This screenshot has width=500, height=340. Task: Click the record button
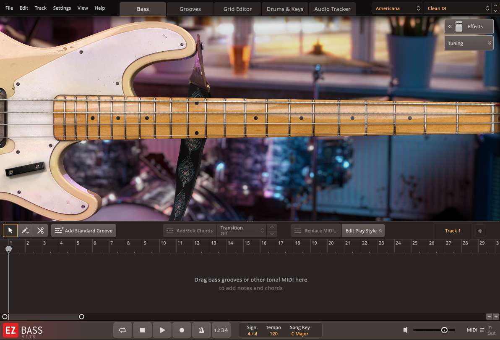point(182,330)
